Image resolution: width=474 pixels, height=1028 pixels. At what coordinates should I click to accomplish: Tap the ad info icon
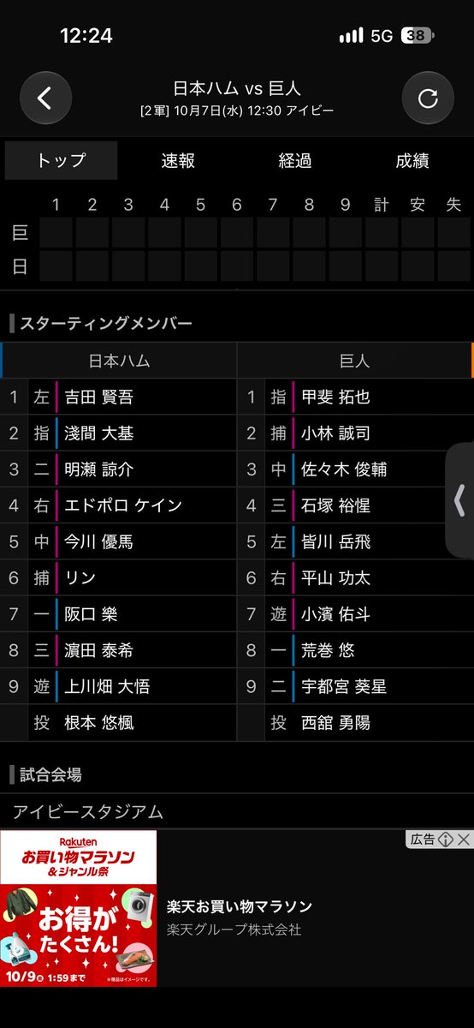[445, 840]
